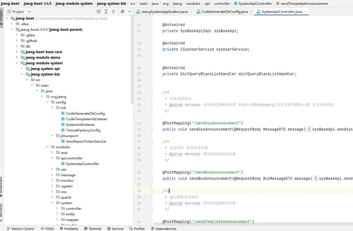Expand jeecg-module-demo module
This screenshot has height=231, width=353.
point(17,57)
